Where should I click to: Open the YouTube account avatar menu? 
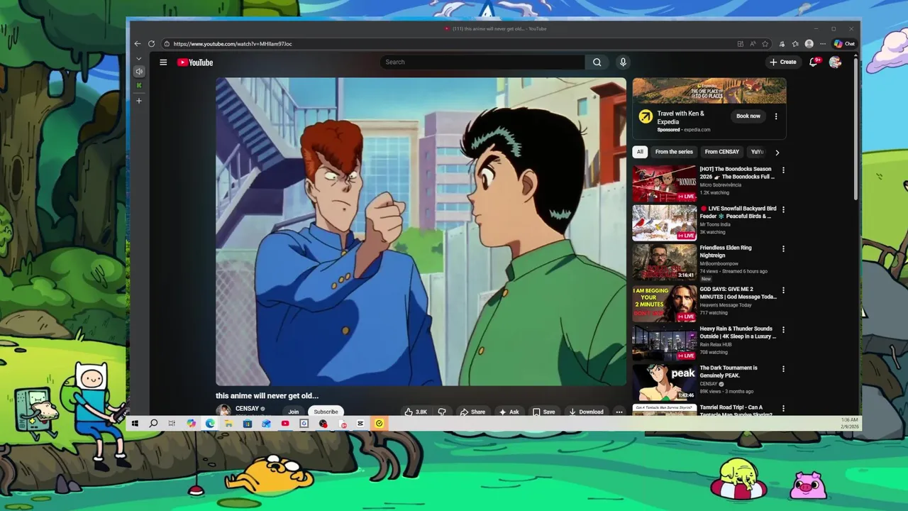coord(835,62)
